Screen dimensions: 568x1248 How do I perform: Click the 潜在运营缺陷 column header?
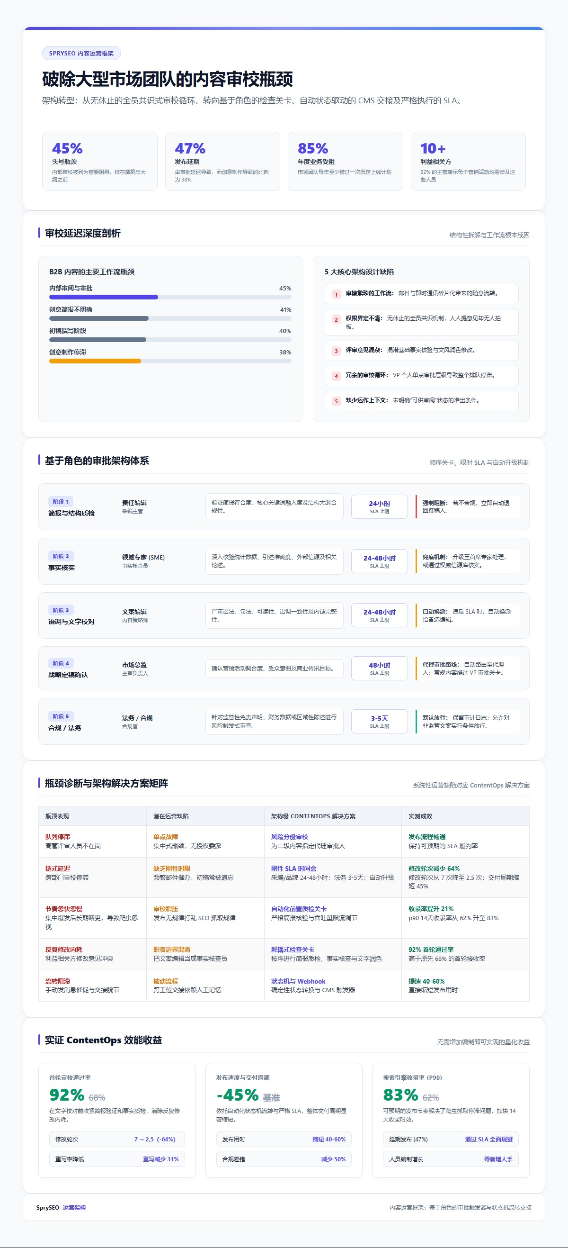click(x=205, y=816)
